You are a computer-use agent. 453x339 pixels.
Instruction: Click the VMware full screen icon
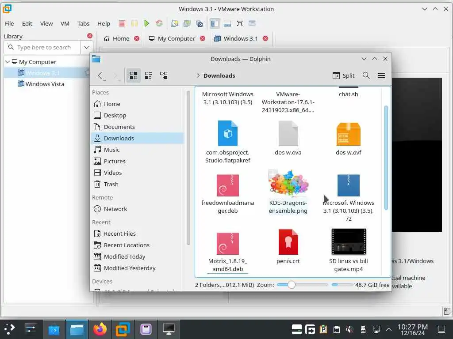coord(240,23)
